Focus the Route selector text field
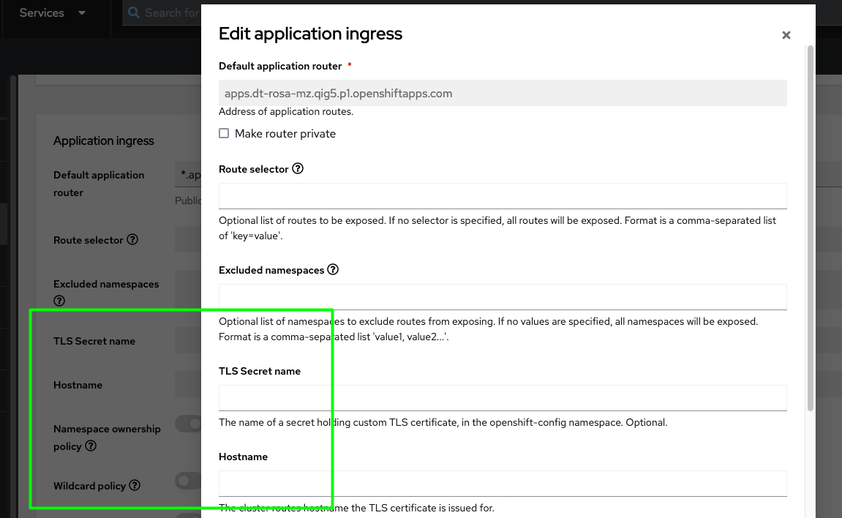The image size is (842, 518). pyautogui.click(x=503, y=196)
